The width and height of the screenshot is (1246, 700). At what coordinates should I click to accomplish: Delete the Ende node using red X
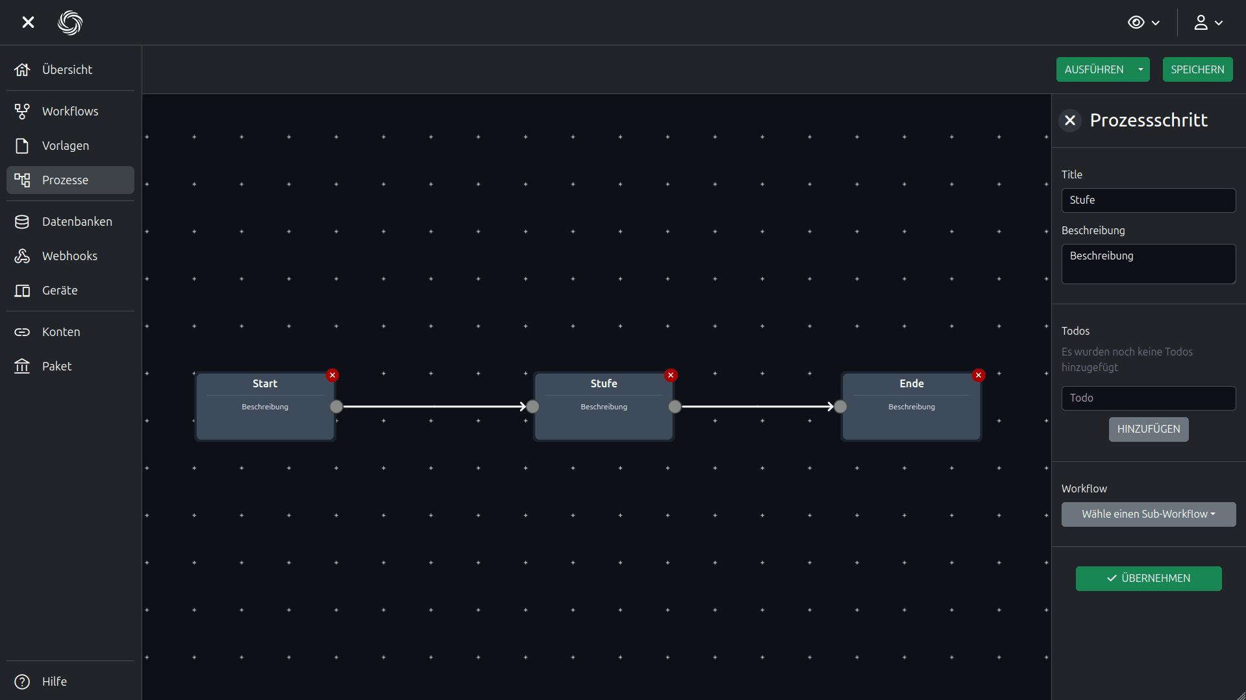978,375
